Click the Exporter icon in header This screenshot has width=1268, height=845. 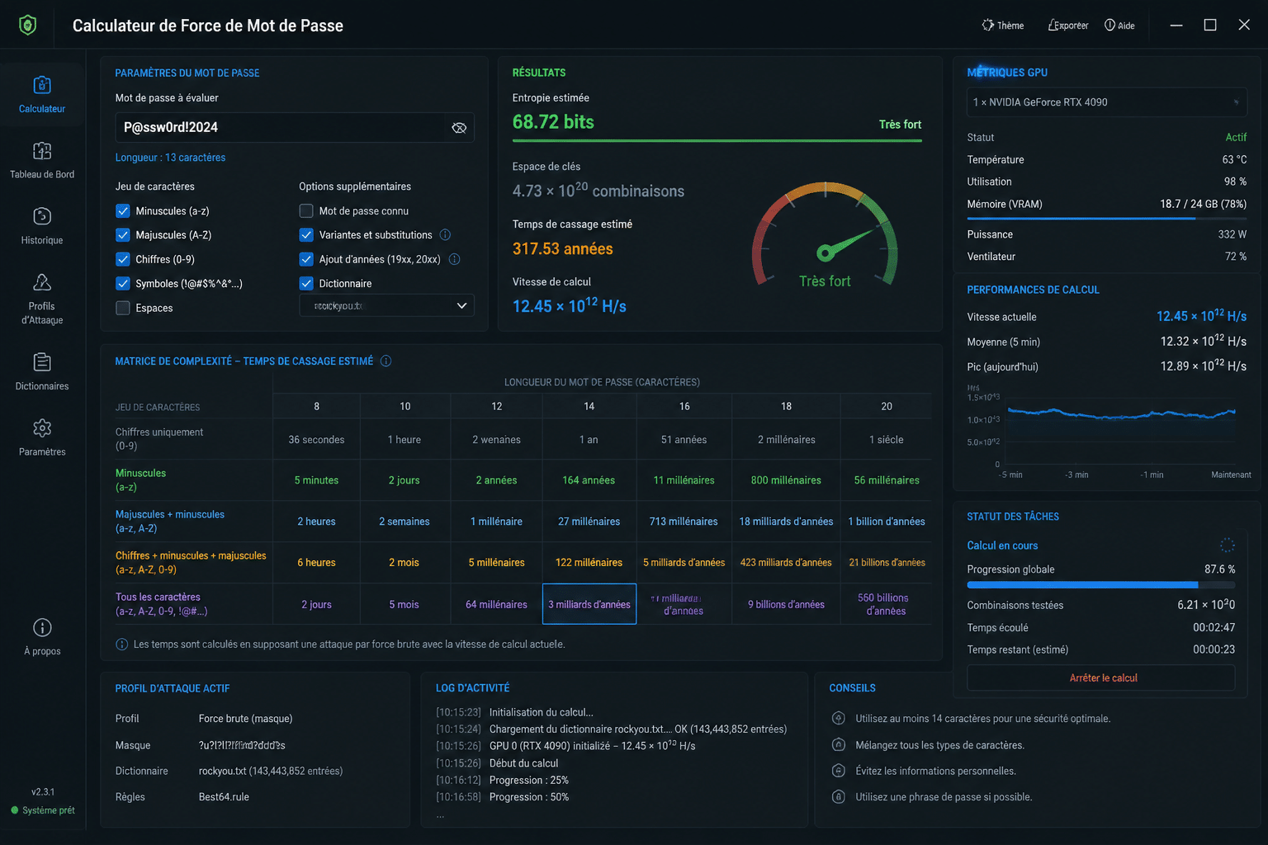(1053, 25)
